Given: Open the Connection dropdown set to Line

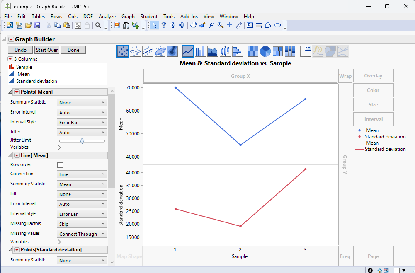Looking at the screenshot, I should click(82, 174).
